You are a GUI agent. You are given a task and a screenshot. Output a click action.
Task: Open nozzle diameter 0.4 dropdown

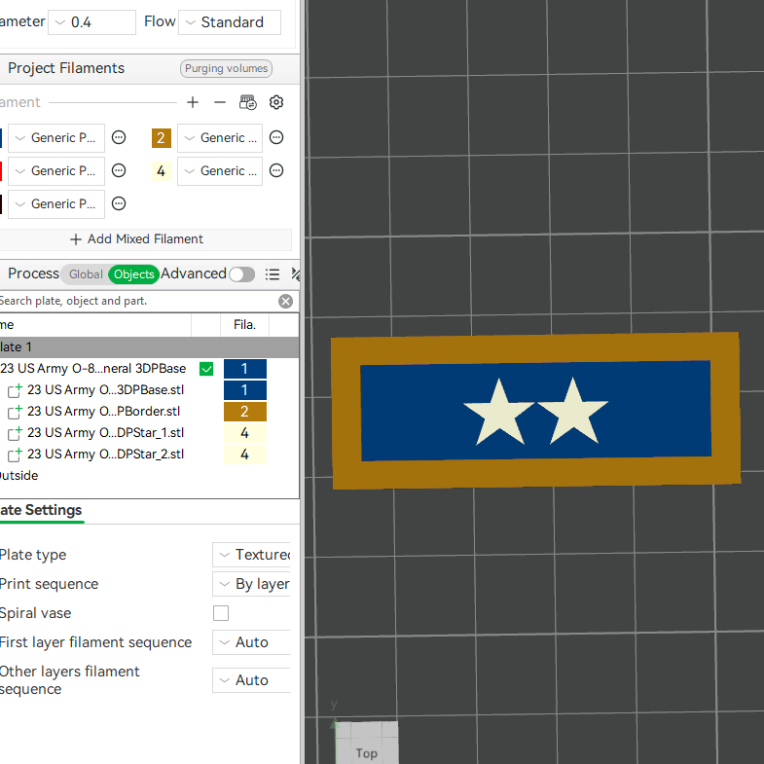91,22
